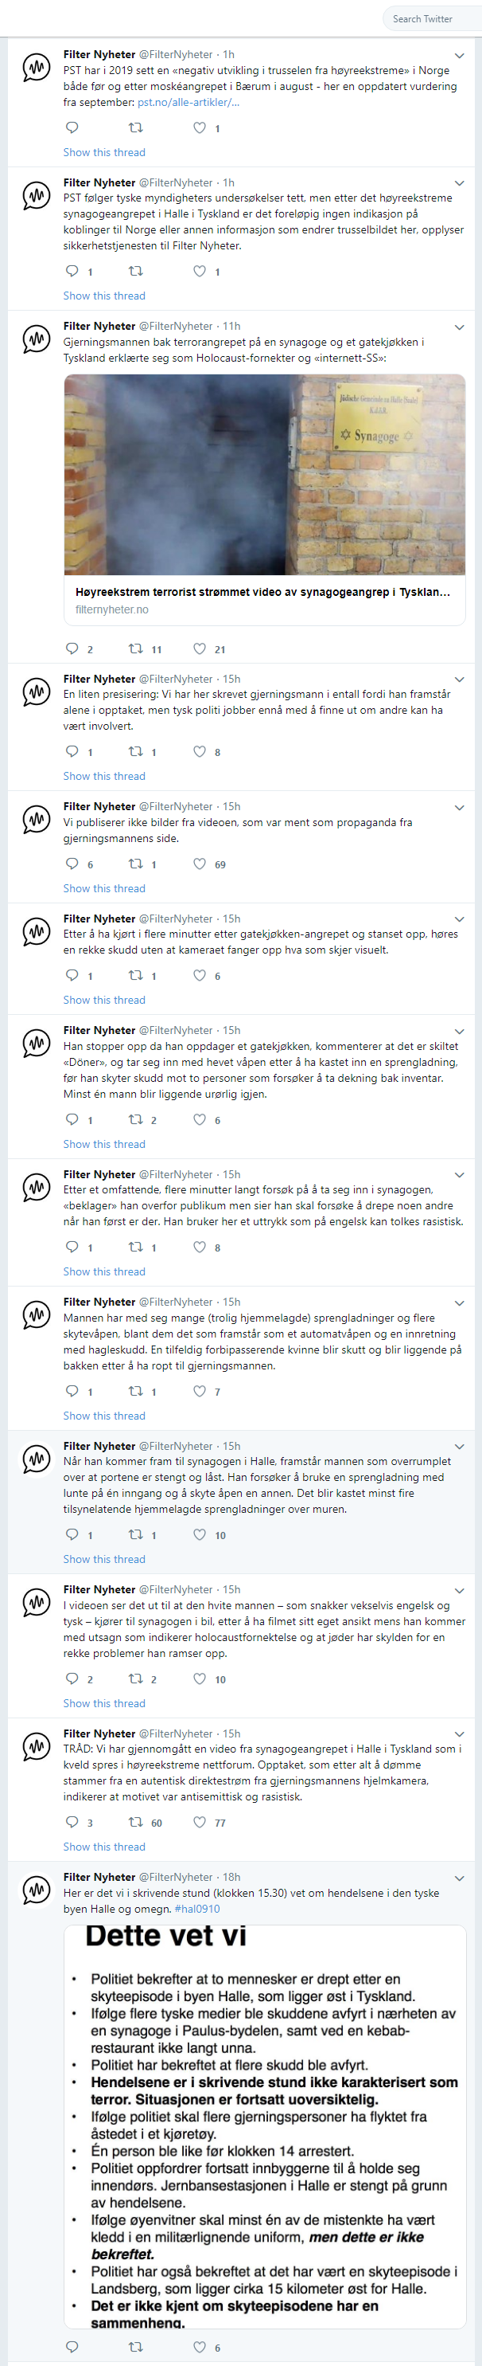Open chevron menu on the 'TRÅD' tweet
The image size is (482, 2366).
point(459,1734)
